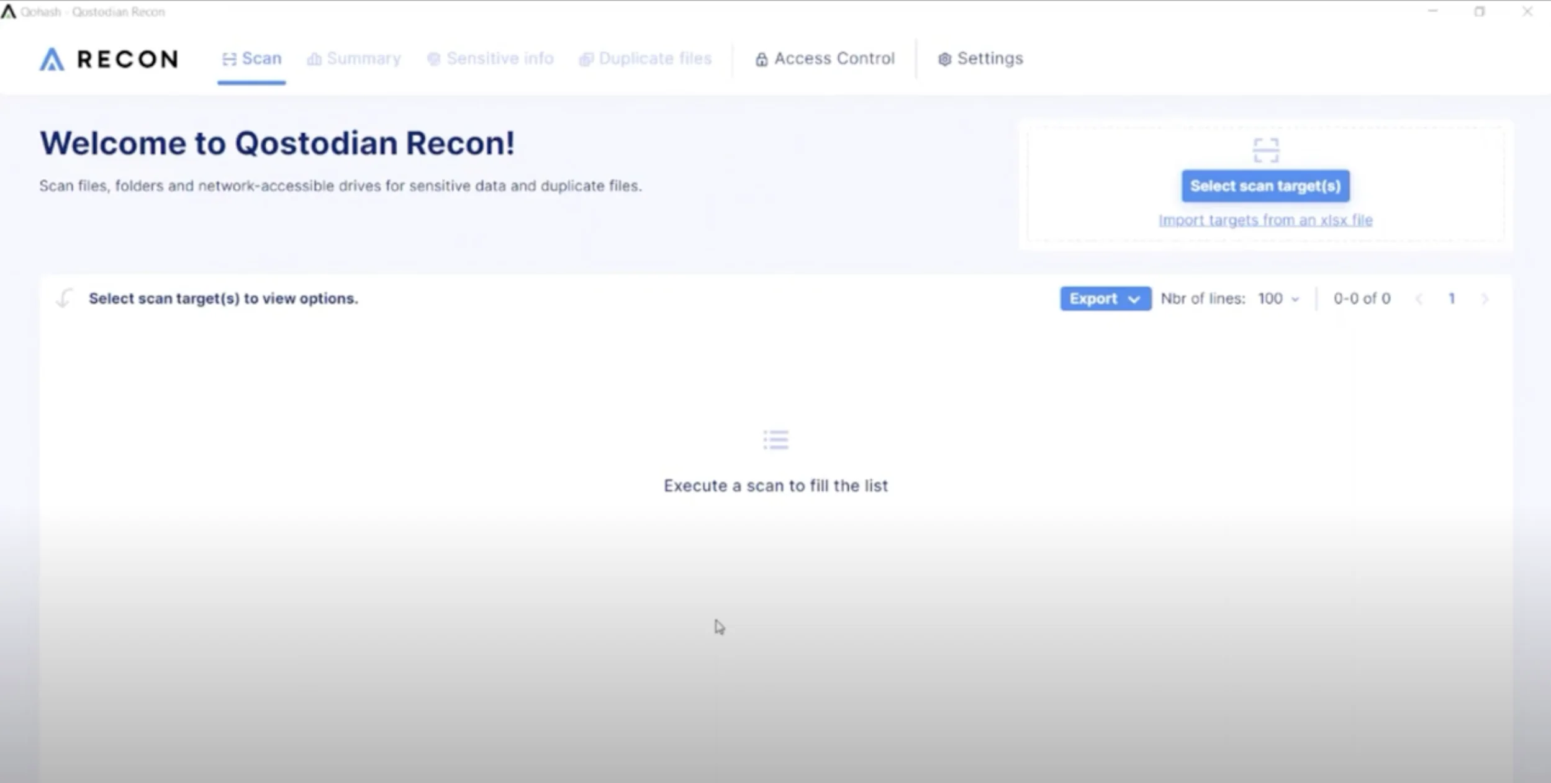The image size is (1551, 783).
Task: Minimize the Qostodian Recon window
Action: click(x=1432, y=11)
